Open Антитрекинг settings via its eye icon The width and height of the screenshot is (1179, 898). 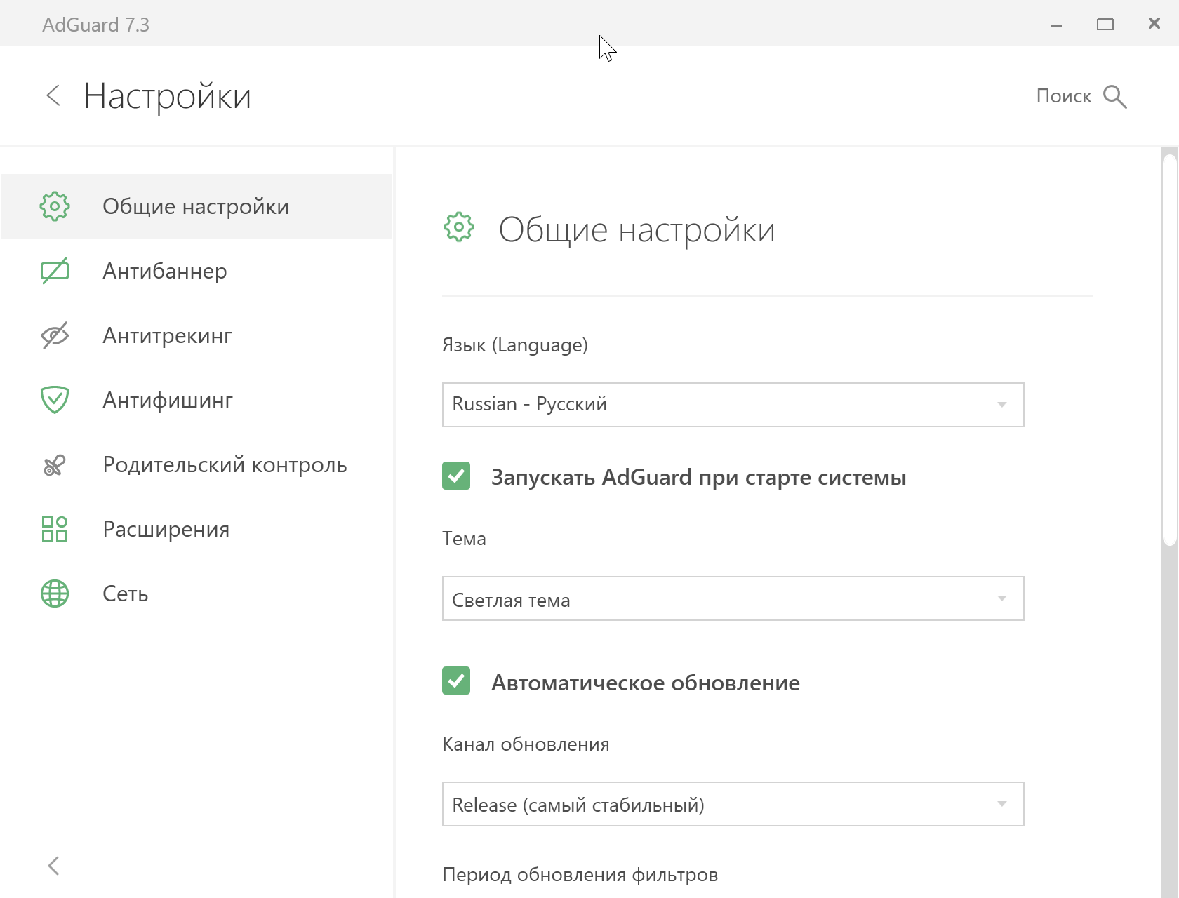coord(54,335)
